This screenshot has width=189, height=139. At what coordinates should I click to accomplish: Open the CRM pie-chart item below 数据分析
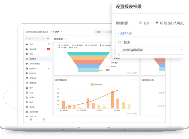[27, 73]
